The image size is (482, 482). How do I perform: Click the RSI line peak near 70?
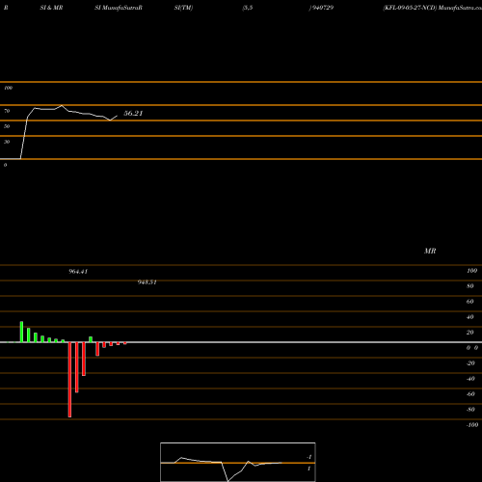[62, 105]
